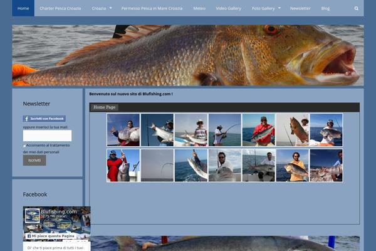376x251 pixels.
Task: Click the Facebook sidebar heading
Action: click(35, 195)
